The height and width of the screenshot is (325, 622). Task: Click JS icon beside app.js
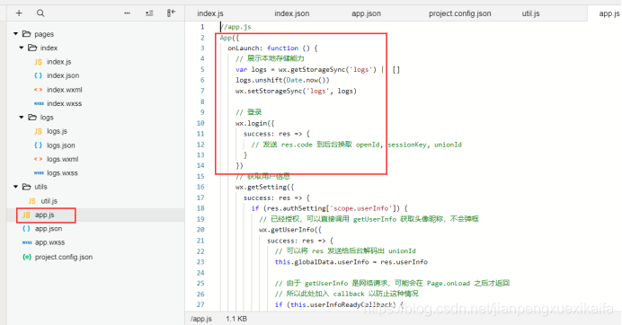tap(26, 215)
